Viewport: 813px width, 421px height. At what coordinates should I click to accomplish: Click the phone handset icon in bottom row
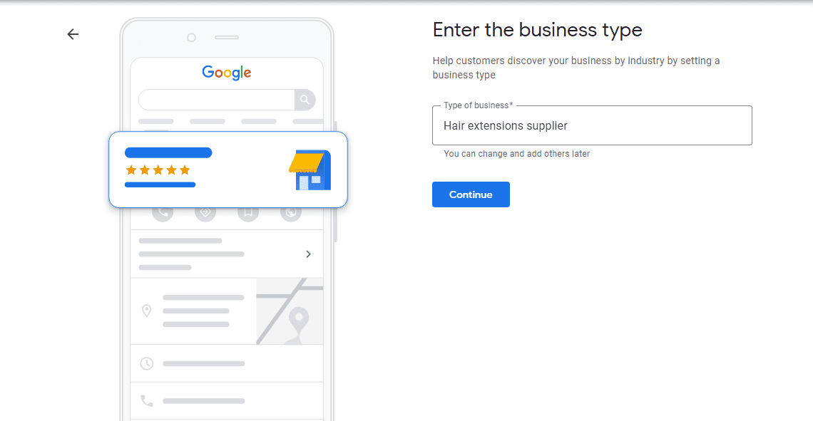pyautogui.click(x=147, y=401)
